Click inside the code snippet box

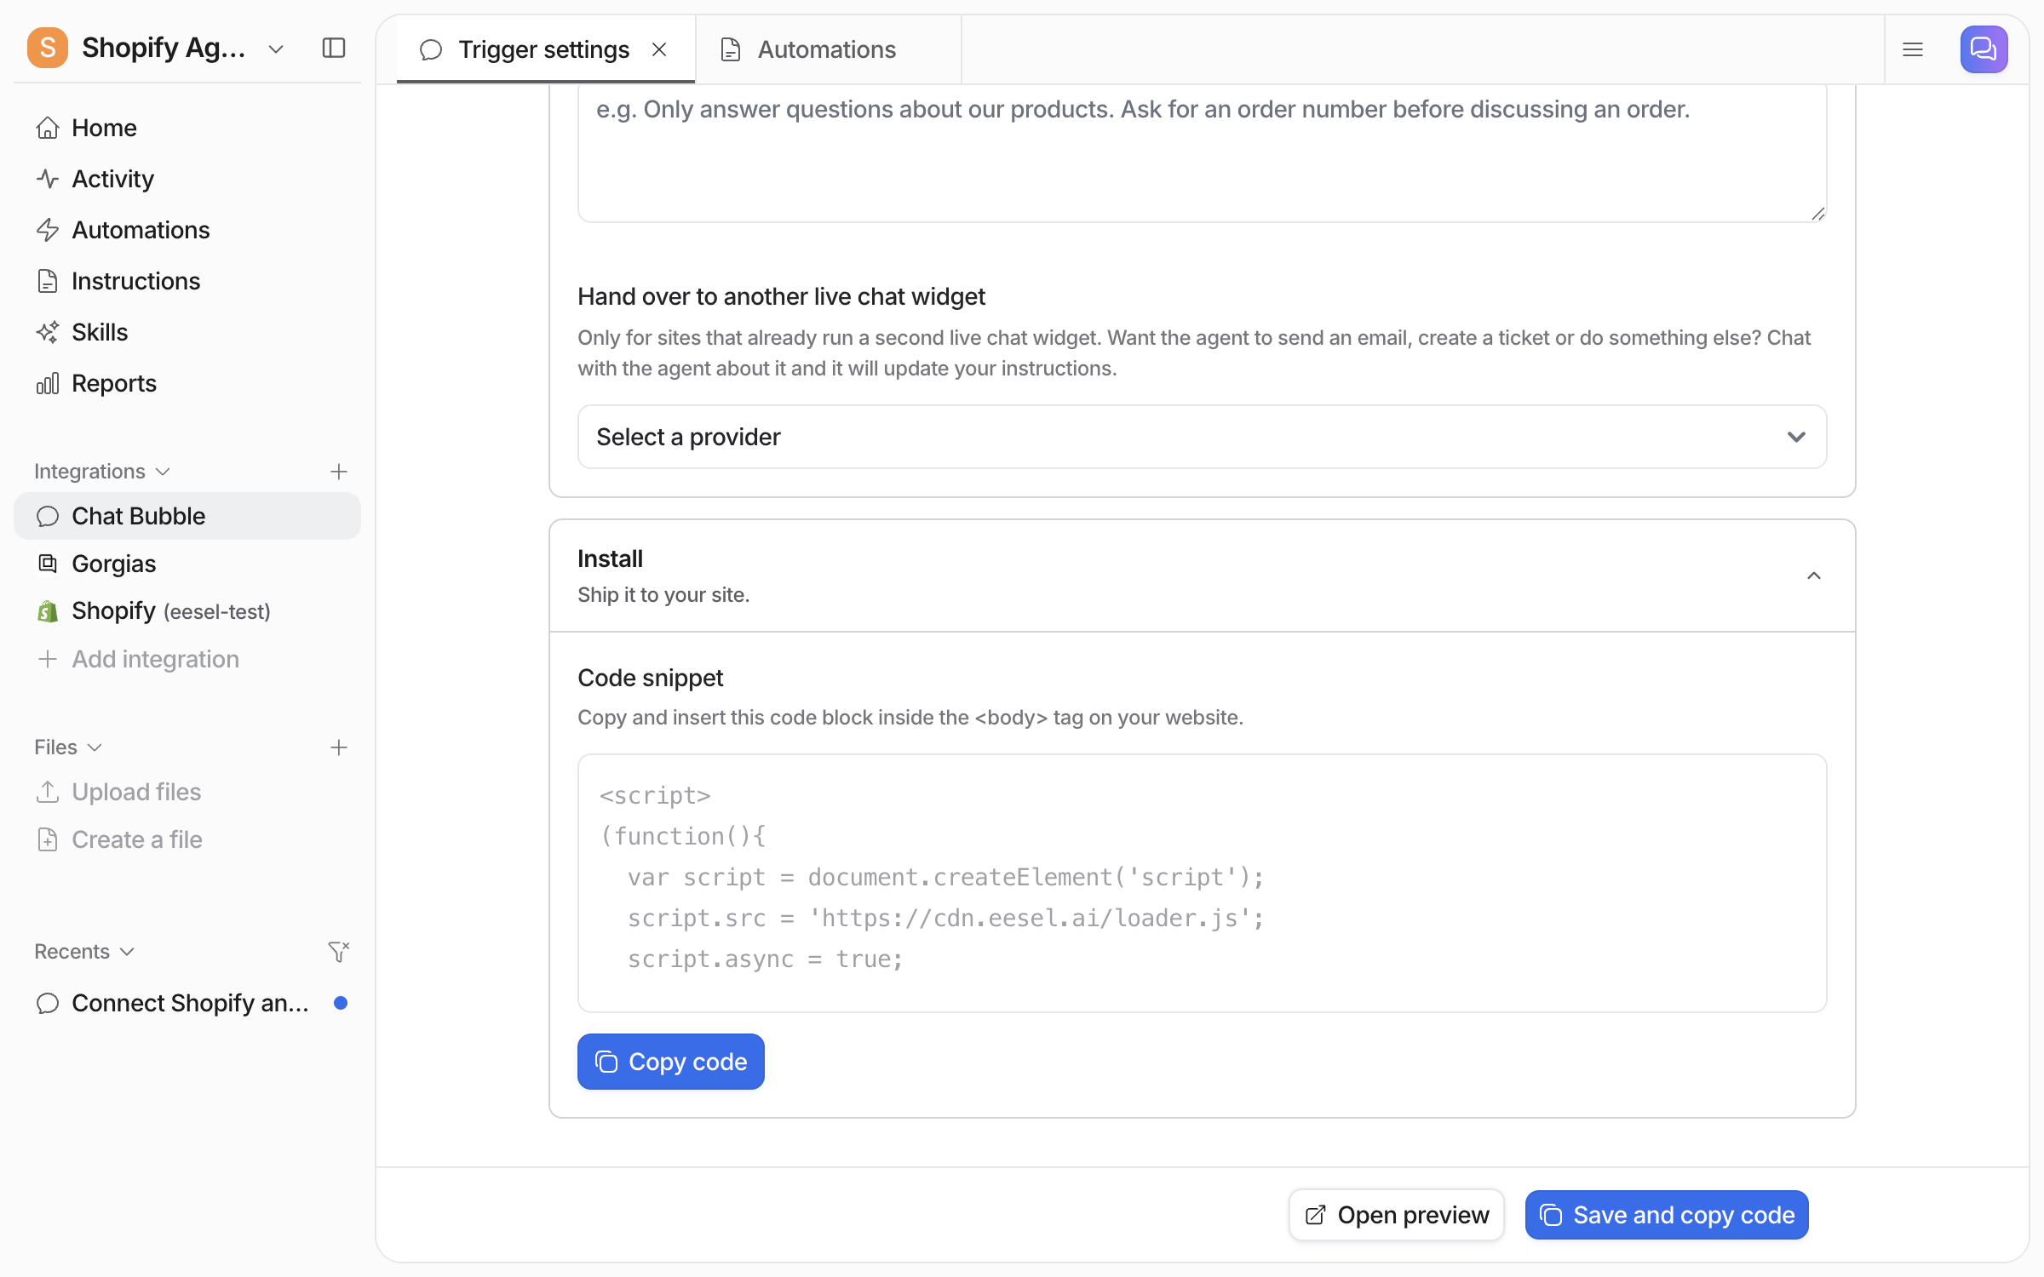[x=1202, y=883]
